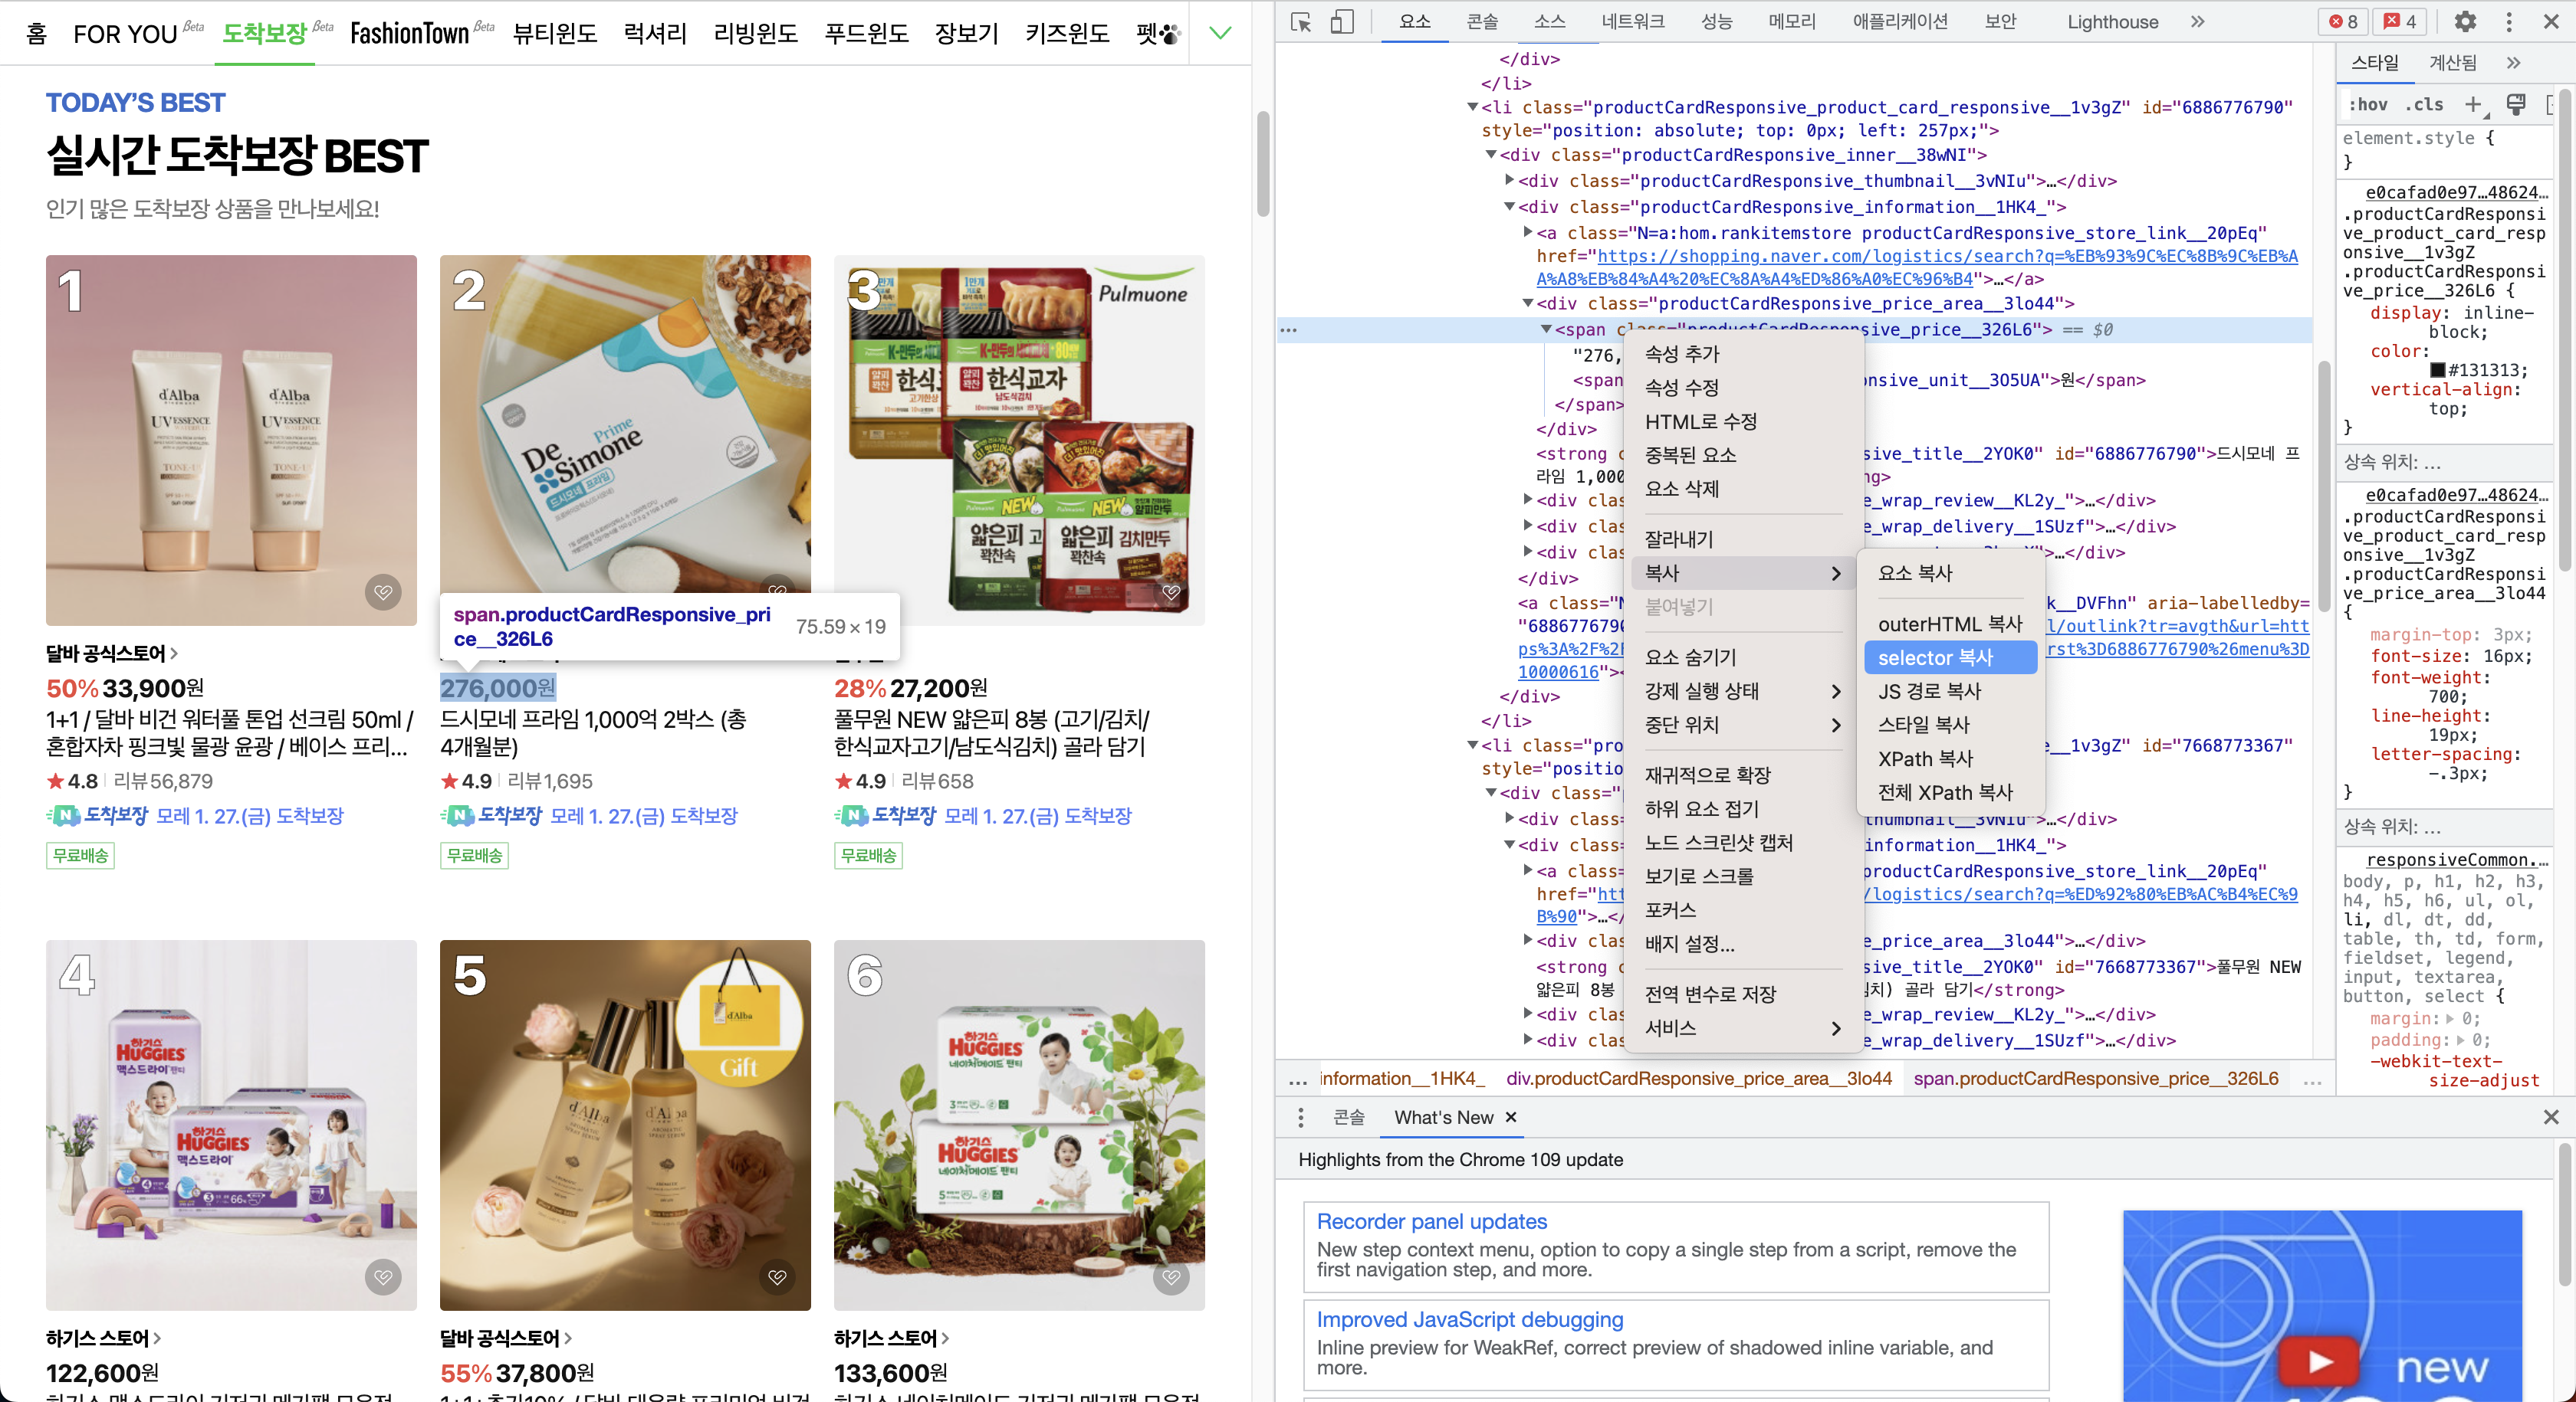Viewport: 2576px width, 1402px height.
Task: Save heart icon on product 6 image
Action: click(x=1171, y=1276)
